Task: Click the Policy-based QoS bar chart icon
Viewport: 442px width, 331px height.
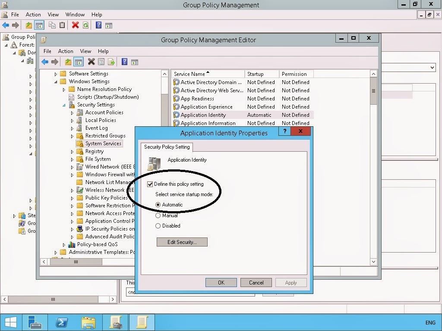Action: (x=72, y=244)
